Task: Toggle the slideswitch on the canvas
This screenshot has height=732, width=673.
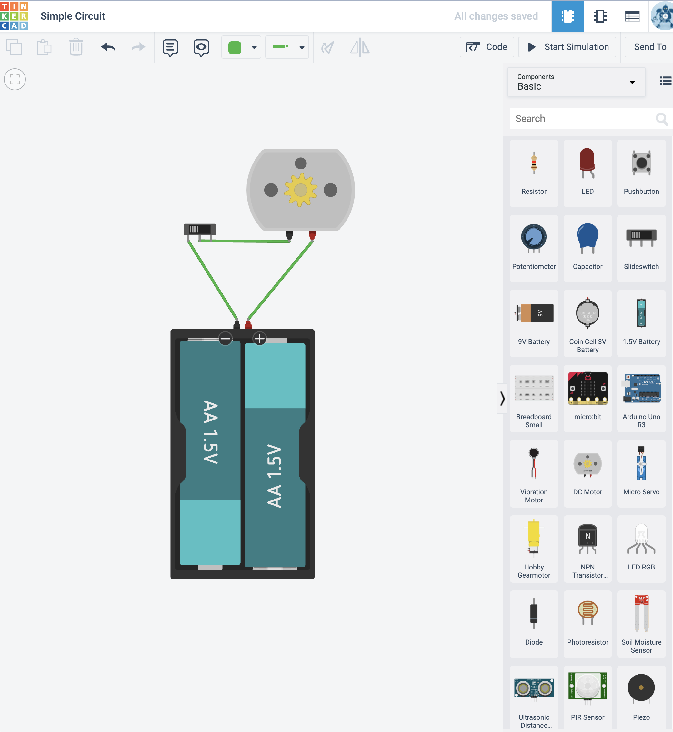Action: (199, 229)
